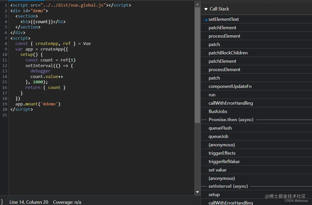Select the run call frame
This screenshot has height=205, width=312.
click(257, 95)
